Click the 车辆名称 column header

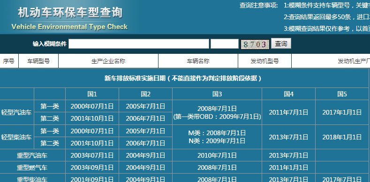coord(198,61)
